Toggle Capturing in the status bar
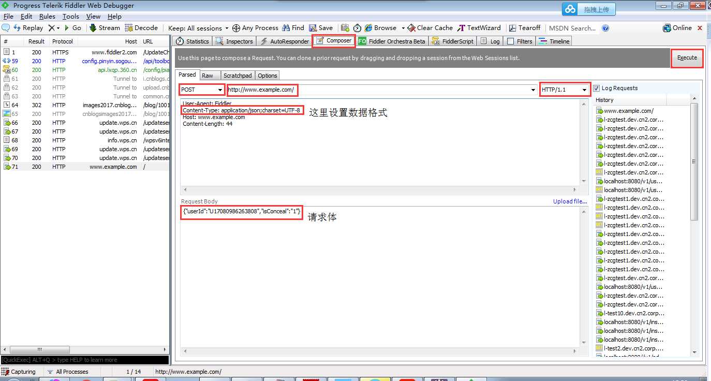 pos(19,372)
